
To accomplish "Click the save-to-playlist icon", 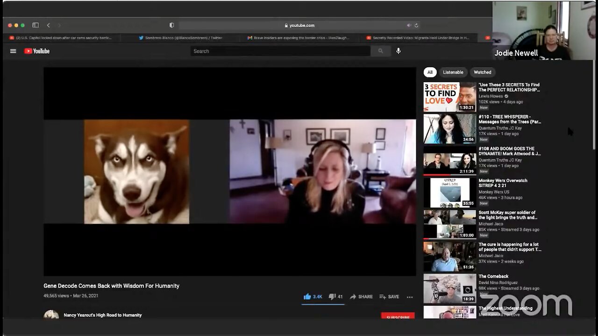I will (x=382, y=297).
